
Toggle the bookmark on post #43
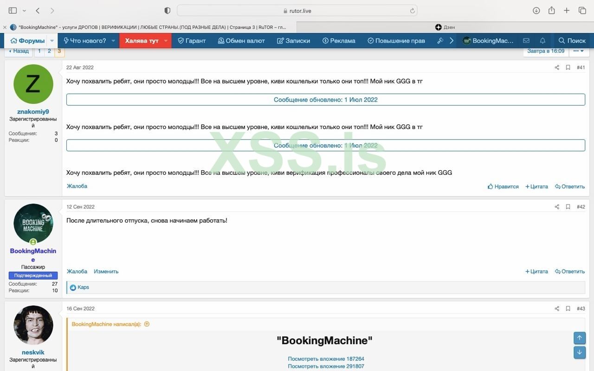568,309
